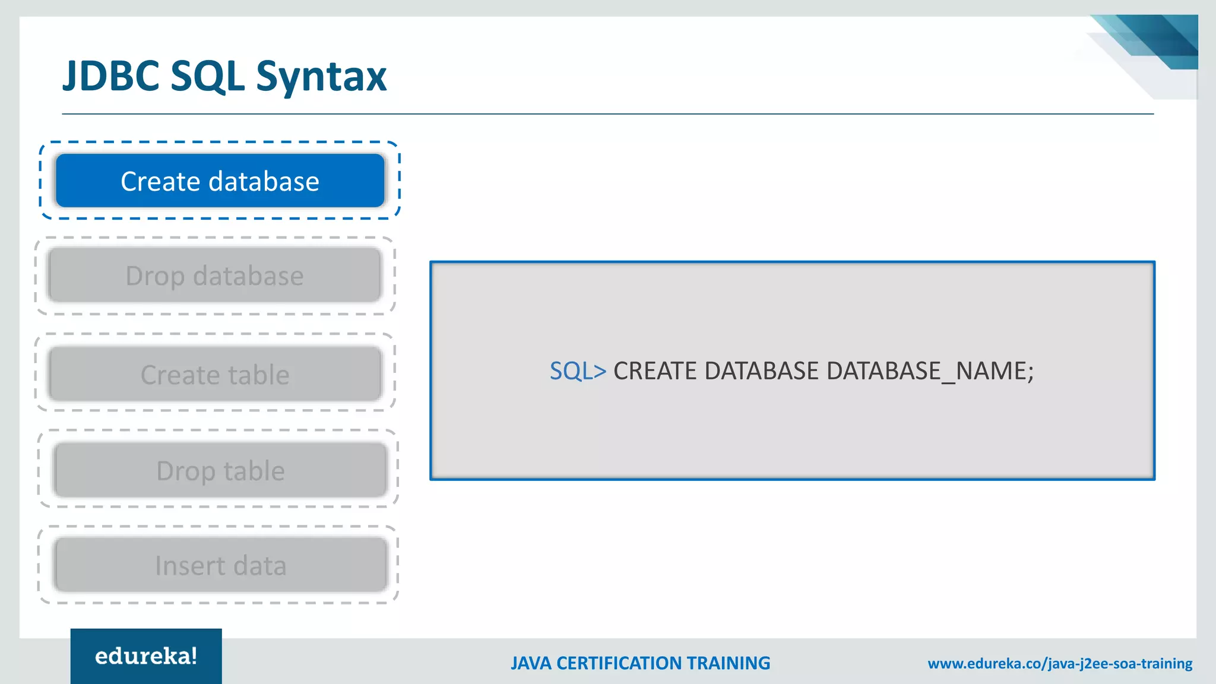Viewport: 1216px width, 684px height.
Task: Click the edureka! logo
Action: tap(146, 656)
